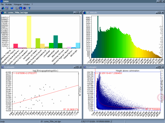Click the corine_250m file name in status bar
Viewport: 165px width, 123px height.
pyautogui.click(x=61, y=121)
